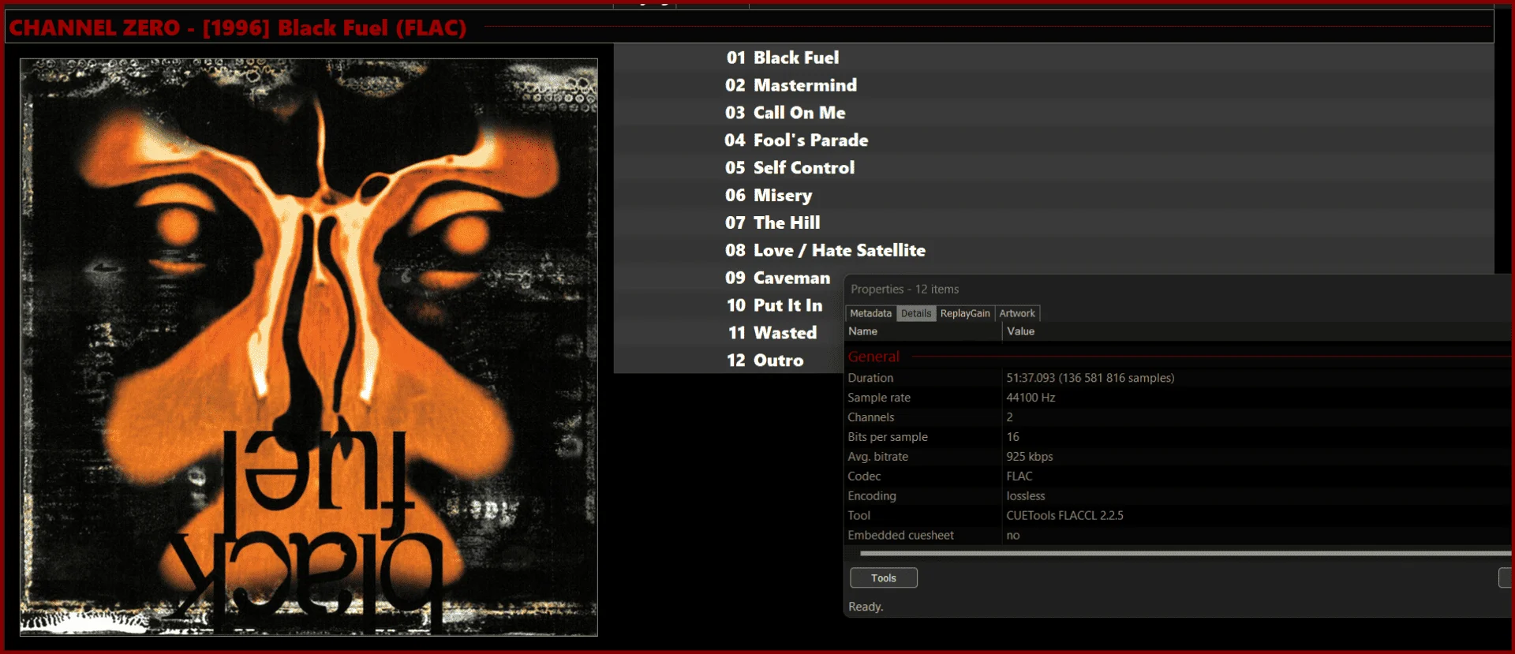Click the CHANNEL ZERO album title header
1515x654 pixels.
[238, 28]
